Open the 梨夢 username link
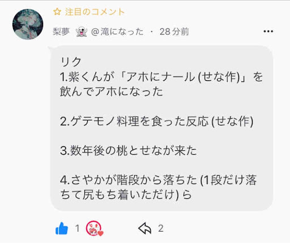Image resolution: width=290 pixels, height=243 pixels. tap(61, 32)
